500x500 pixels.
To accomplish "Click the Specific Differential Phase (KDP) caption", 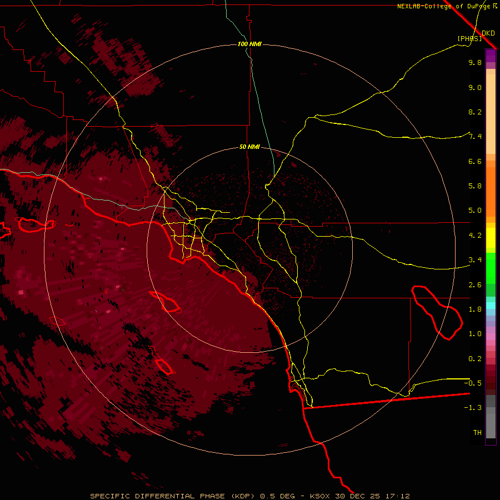I will click(173, 496).
